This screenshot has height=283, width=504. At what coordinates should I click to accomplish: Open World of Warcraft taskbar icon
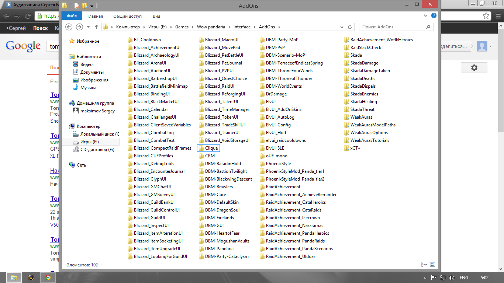tap(31, 277)
